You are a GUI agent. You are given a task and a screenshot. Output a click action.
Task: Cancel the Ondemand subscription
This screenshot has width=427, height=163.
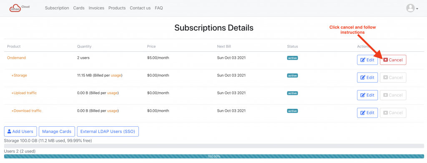coord(393,60)
